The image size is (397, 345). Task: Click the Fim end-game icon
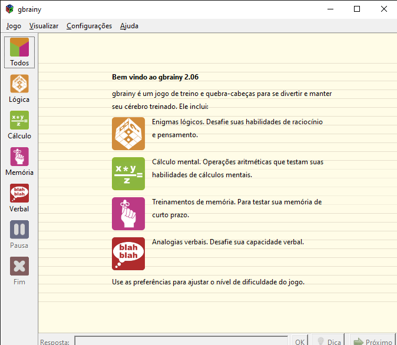pyautogui.click(x=19, y=271)
